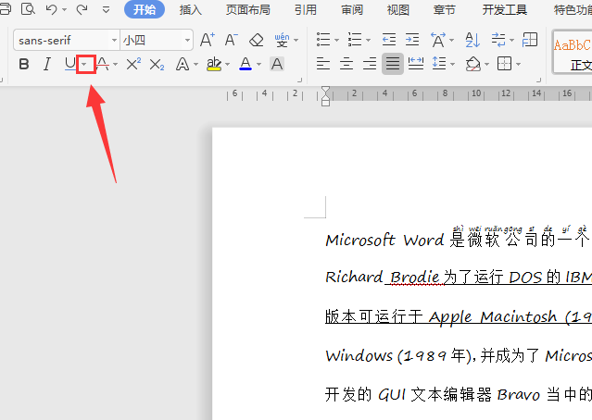Screen dimensions: 592x420
Task: Open font color dropdown arrow
Action: (259, 65)
